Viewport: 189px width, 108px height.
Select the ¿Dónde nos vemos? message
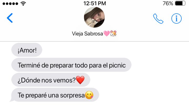51,80
